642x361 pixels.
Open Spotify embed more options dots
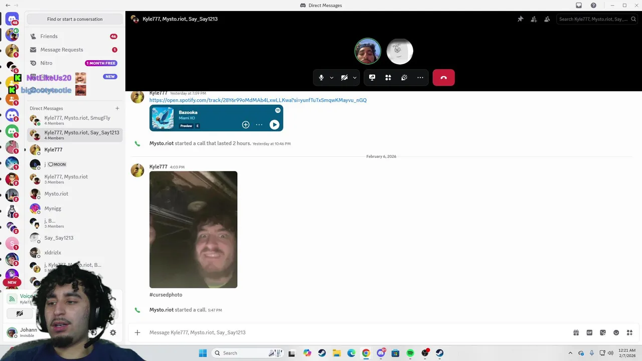[259, 125]
